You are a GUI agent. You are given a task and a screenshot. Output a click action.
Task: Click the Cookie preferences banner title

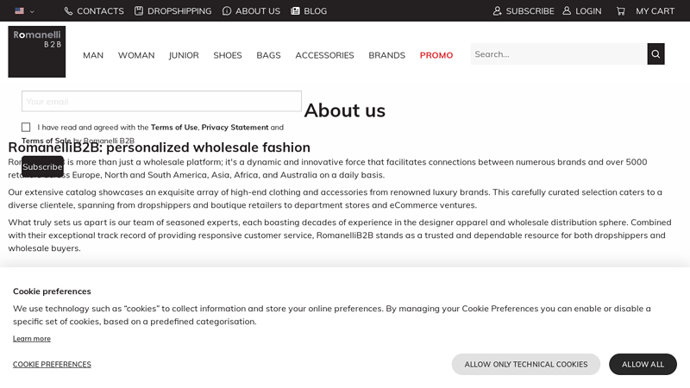52,291
